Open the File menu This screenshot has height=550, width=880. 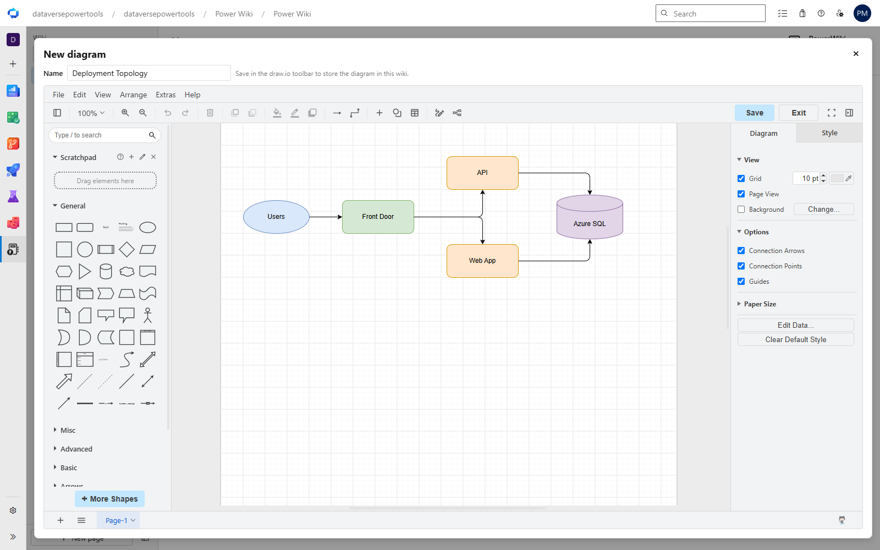coord(58,95)
